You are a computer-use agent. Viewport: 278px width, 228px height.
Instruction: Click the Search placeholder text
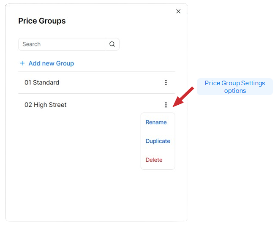coord(32,44)
